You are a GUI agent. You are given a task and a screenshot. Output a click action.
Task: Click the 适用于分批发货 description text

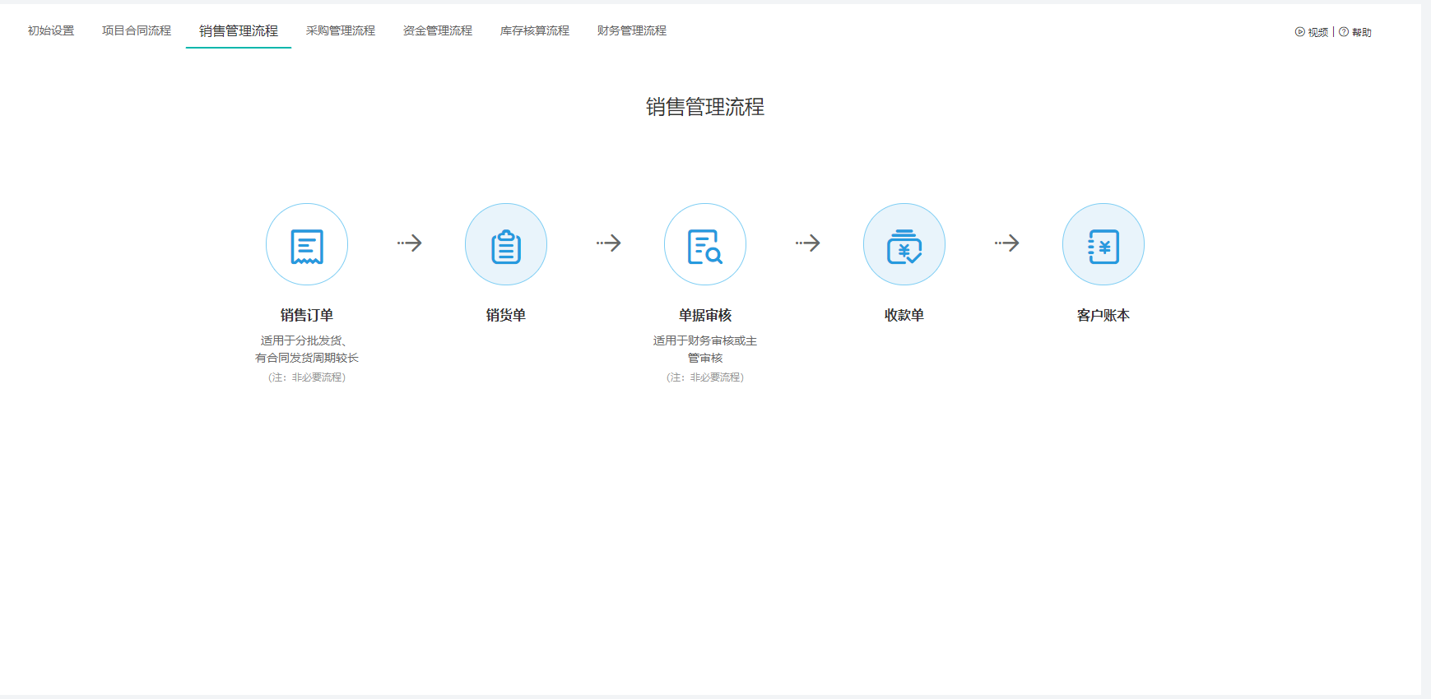pyautogui.click(x=307, y=349)
